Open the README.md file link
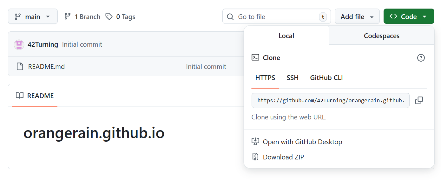441x188 pixels. point(46,67)
